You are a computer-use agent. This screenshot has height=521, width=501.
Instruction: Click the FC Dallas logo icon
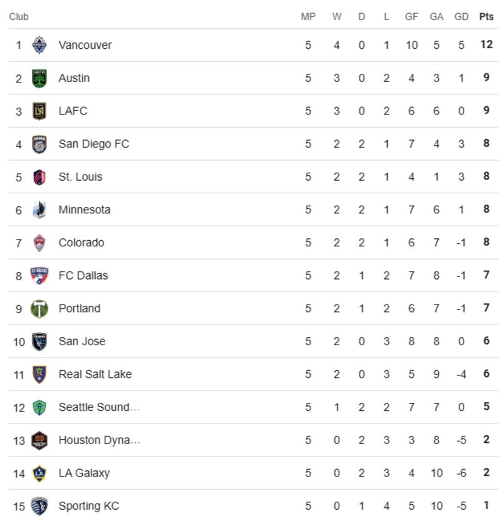[x=39, y=276]
